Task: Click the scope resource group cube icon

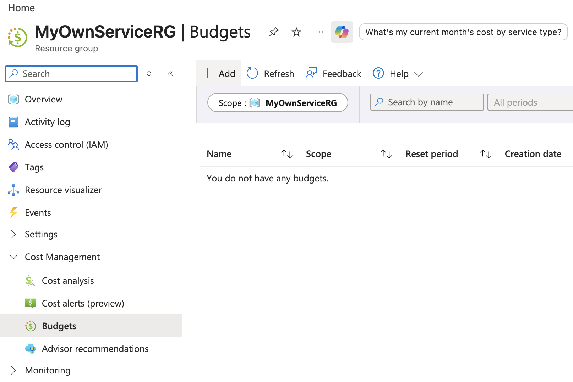Action: click(x=255, y=103)
